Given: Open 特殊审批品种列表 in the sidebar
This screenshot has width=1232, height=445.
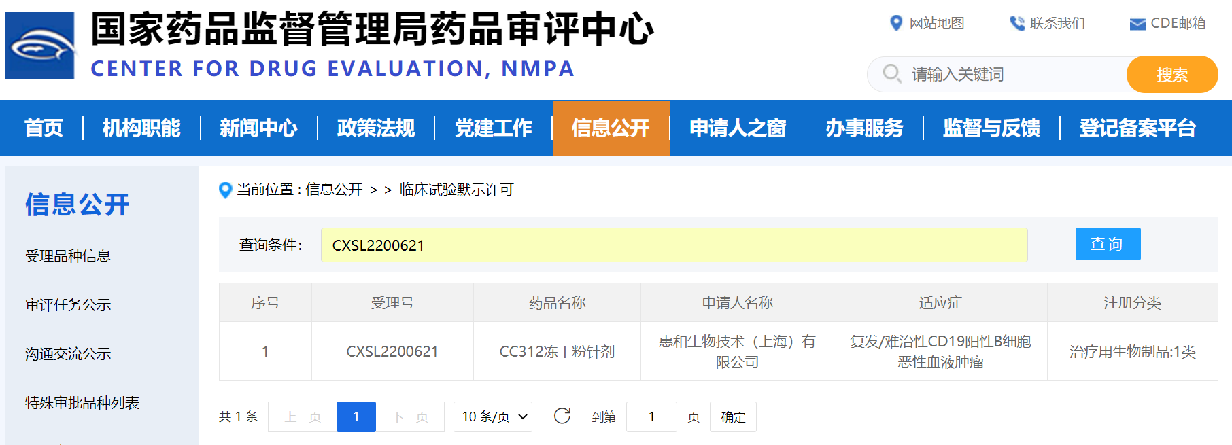Looking at the screenshot, I should (x=82, y=403).
